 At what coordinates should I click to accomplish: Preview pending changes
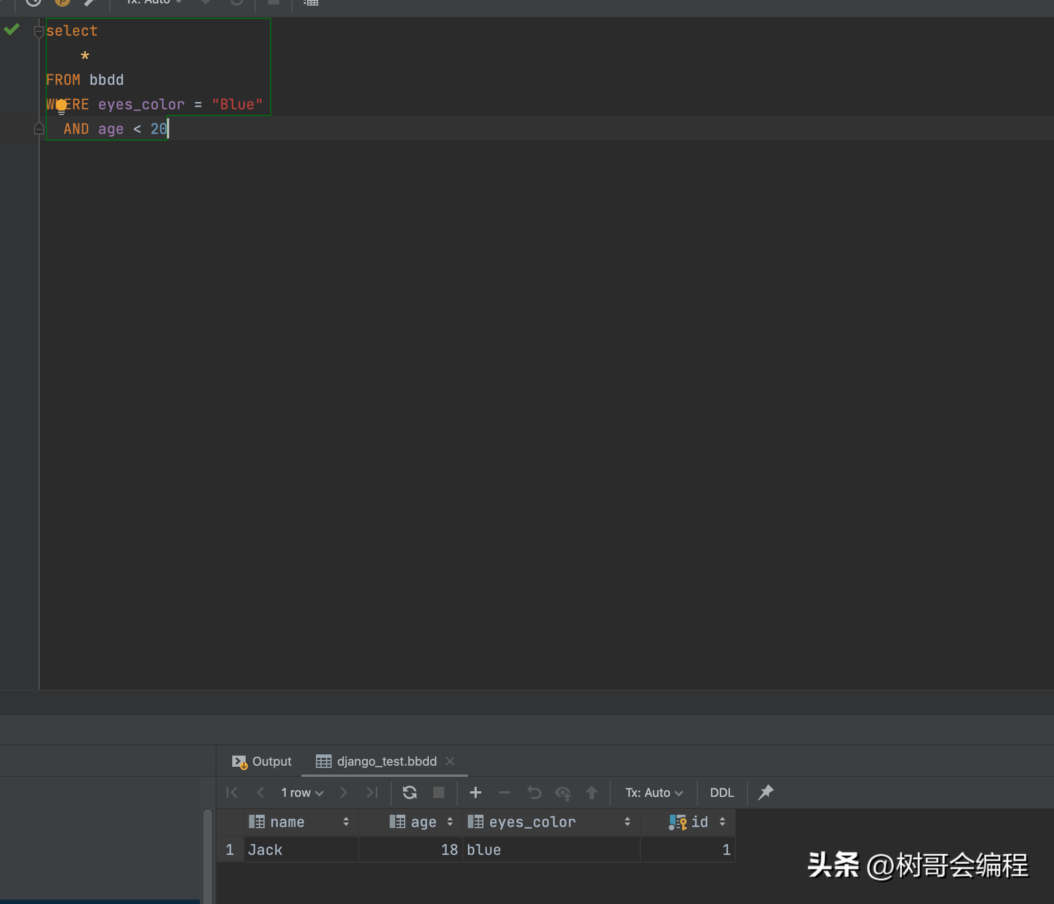tap(563, 792)
